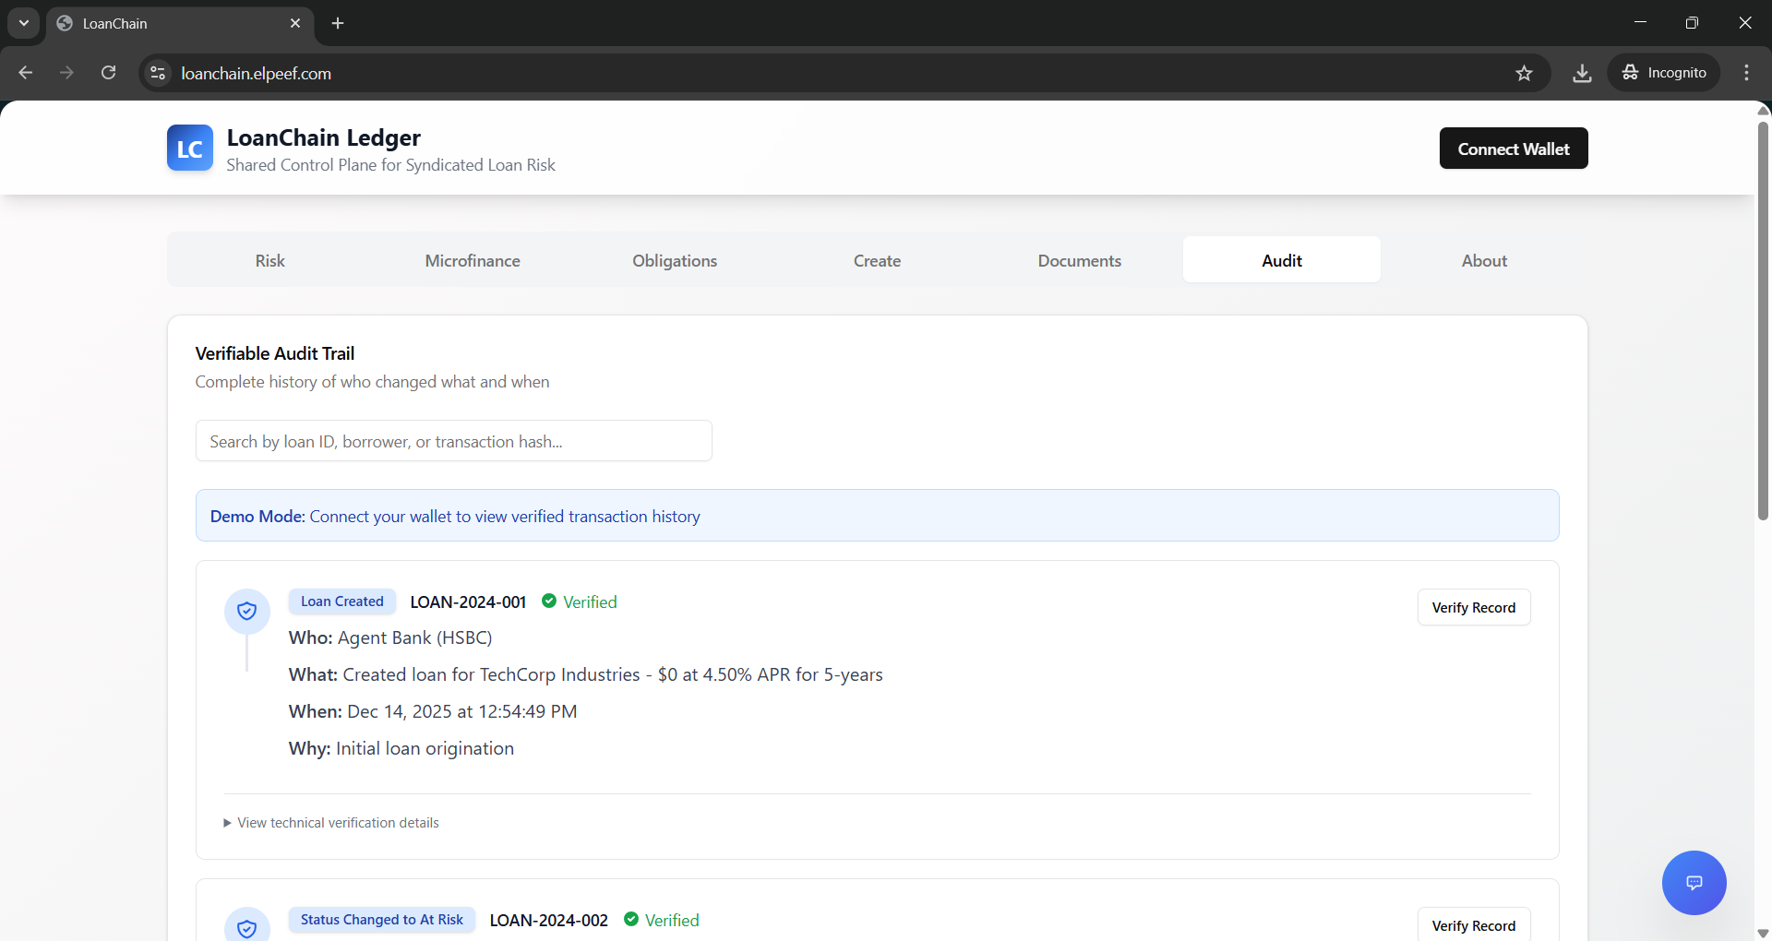Viewport: 1772px width, 941px height.
Task: Select the Audit tab
Action: [1282, 261]
